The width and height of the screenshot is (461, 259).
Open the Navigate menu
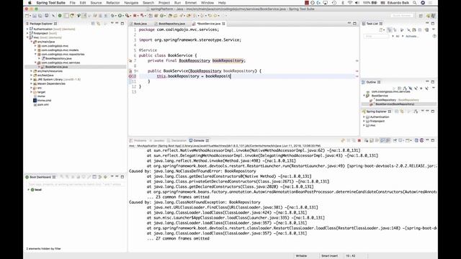pyautogui.click(x=131, y=3)
